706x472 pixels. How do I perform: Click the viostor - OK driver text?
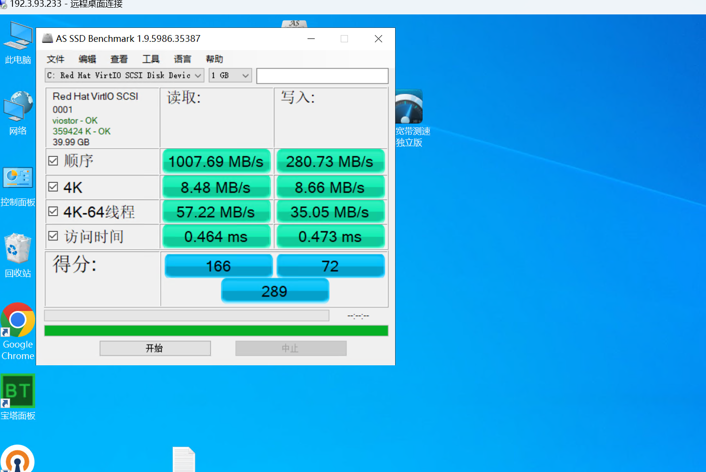coord(75,121)
